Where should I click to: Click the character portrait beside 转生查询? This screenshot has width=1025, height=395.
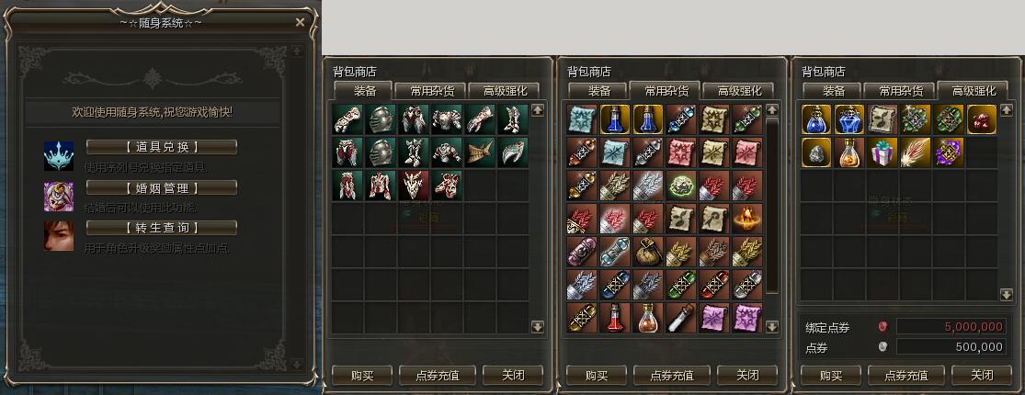pos(59,236)
